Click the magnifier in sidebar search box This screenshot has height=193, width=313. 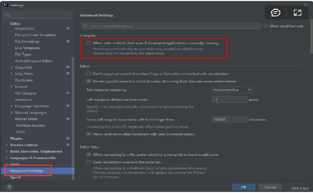8,15
